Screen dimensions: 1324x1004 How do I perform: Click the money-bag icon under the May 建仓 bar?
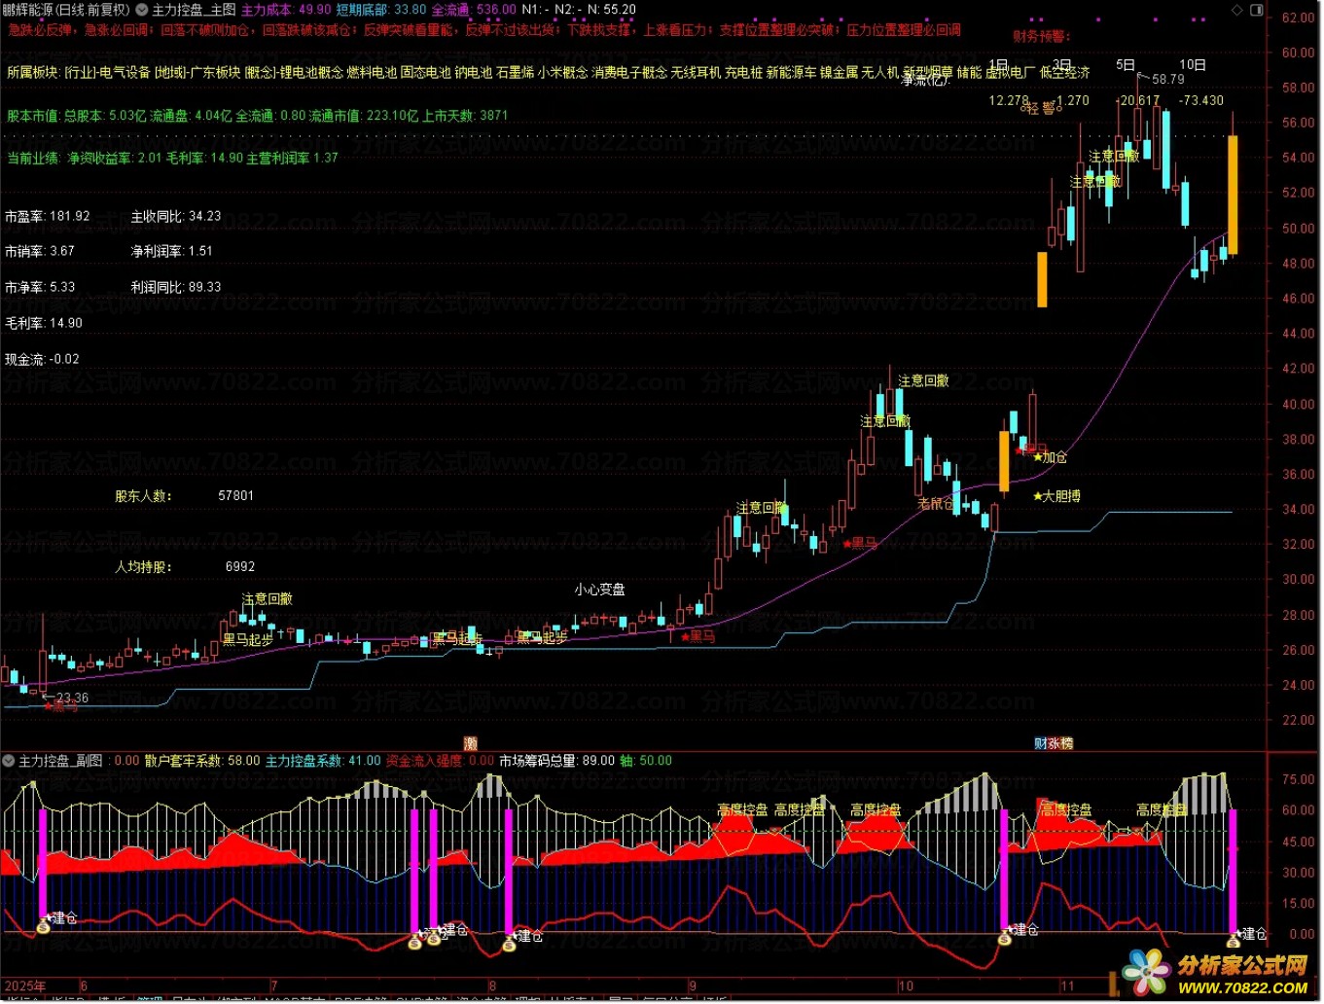click(44, 928)
